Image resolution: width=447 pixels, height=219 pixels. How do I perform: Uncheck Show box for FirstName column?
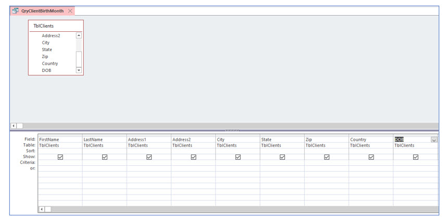[x=60, y=157]
